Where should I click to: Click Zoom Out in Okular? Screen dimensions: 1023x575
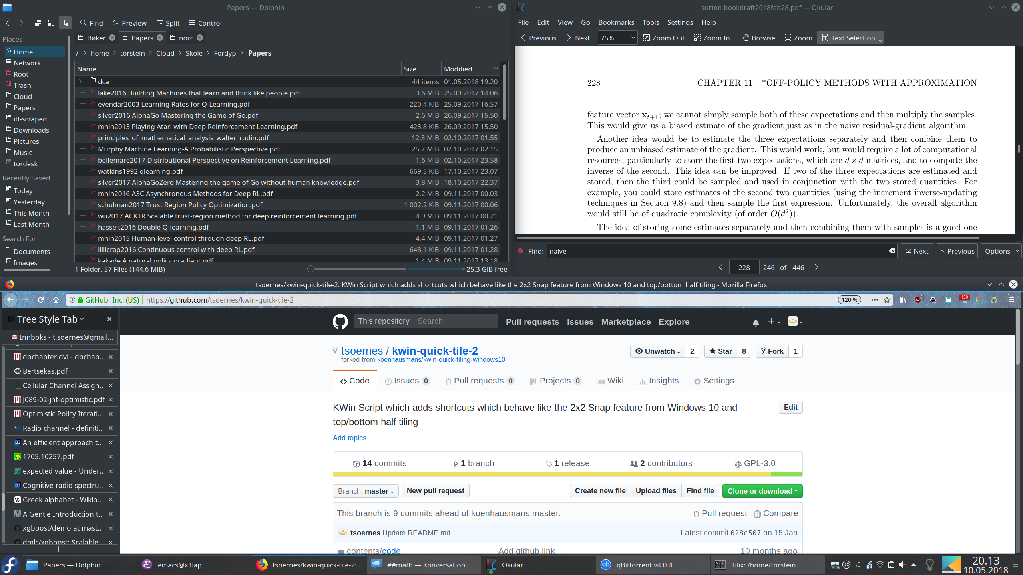(x=664, y=38)
